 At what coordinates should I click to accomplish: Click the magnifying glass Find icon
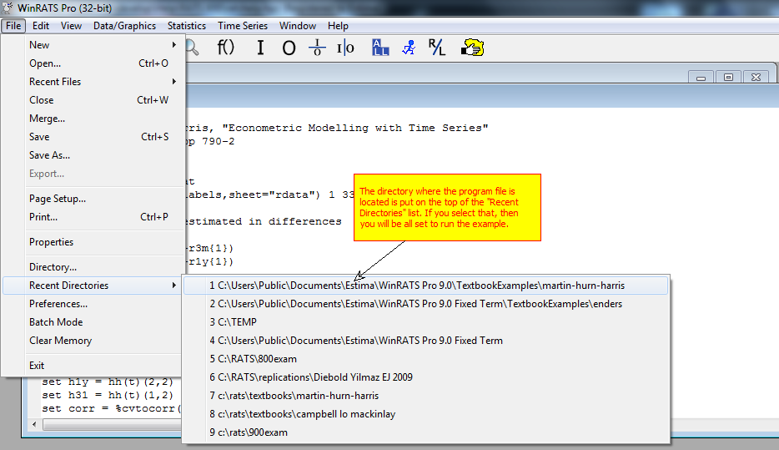(192, 48)
